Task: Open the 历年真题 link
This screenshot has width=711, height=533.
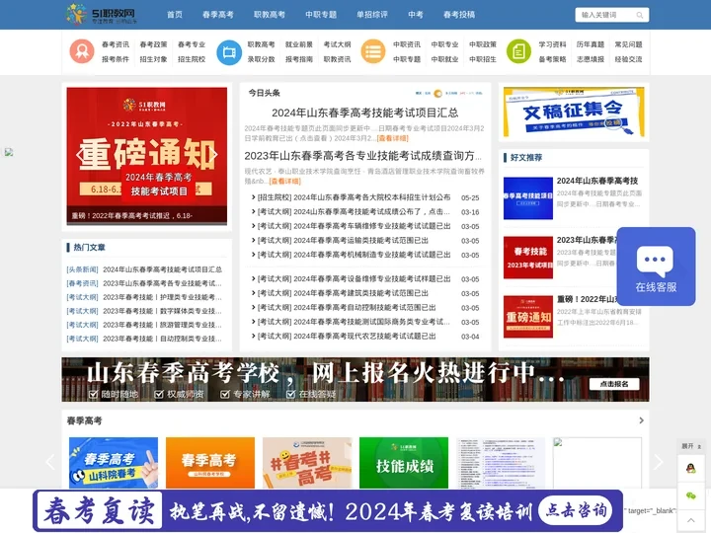Action: (x=591, y=44)
